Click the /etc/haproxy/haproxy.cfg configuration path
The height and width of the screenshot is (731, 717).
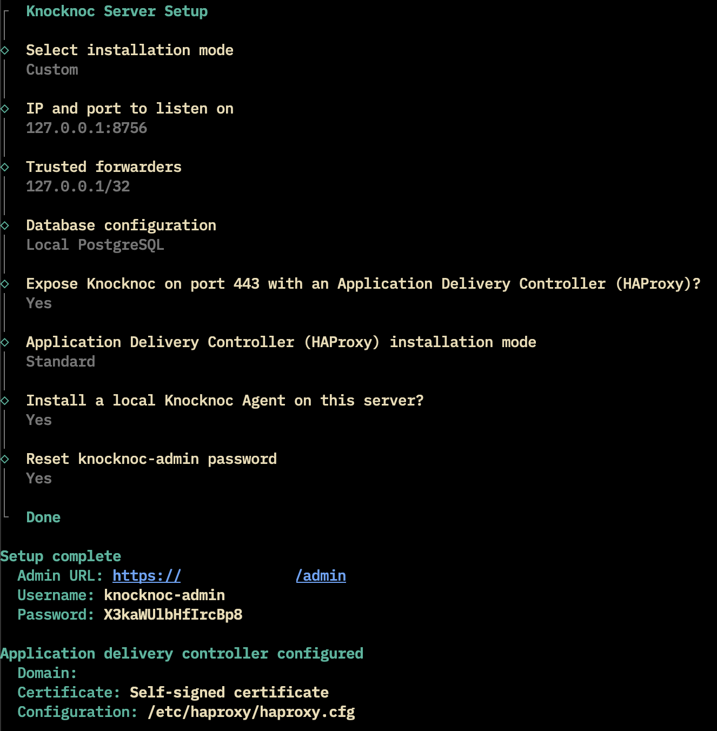click(251, 712)
